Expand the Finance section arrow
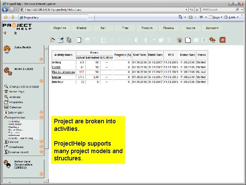 pyautogui.click(x=41, y=141)
